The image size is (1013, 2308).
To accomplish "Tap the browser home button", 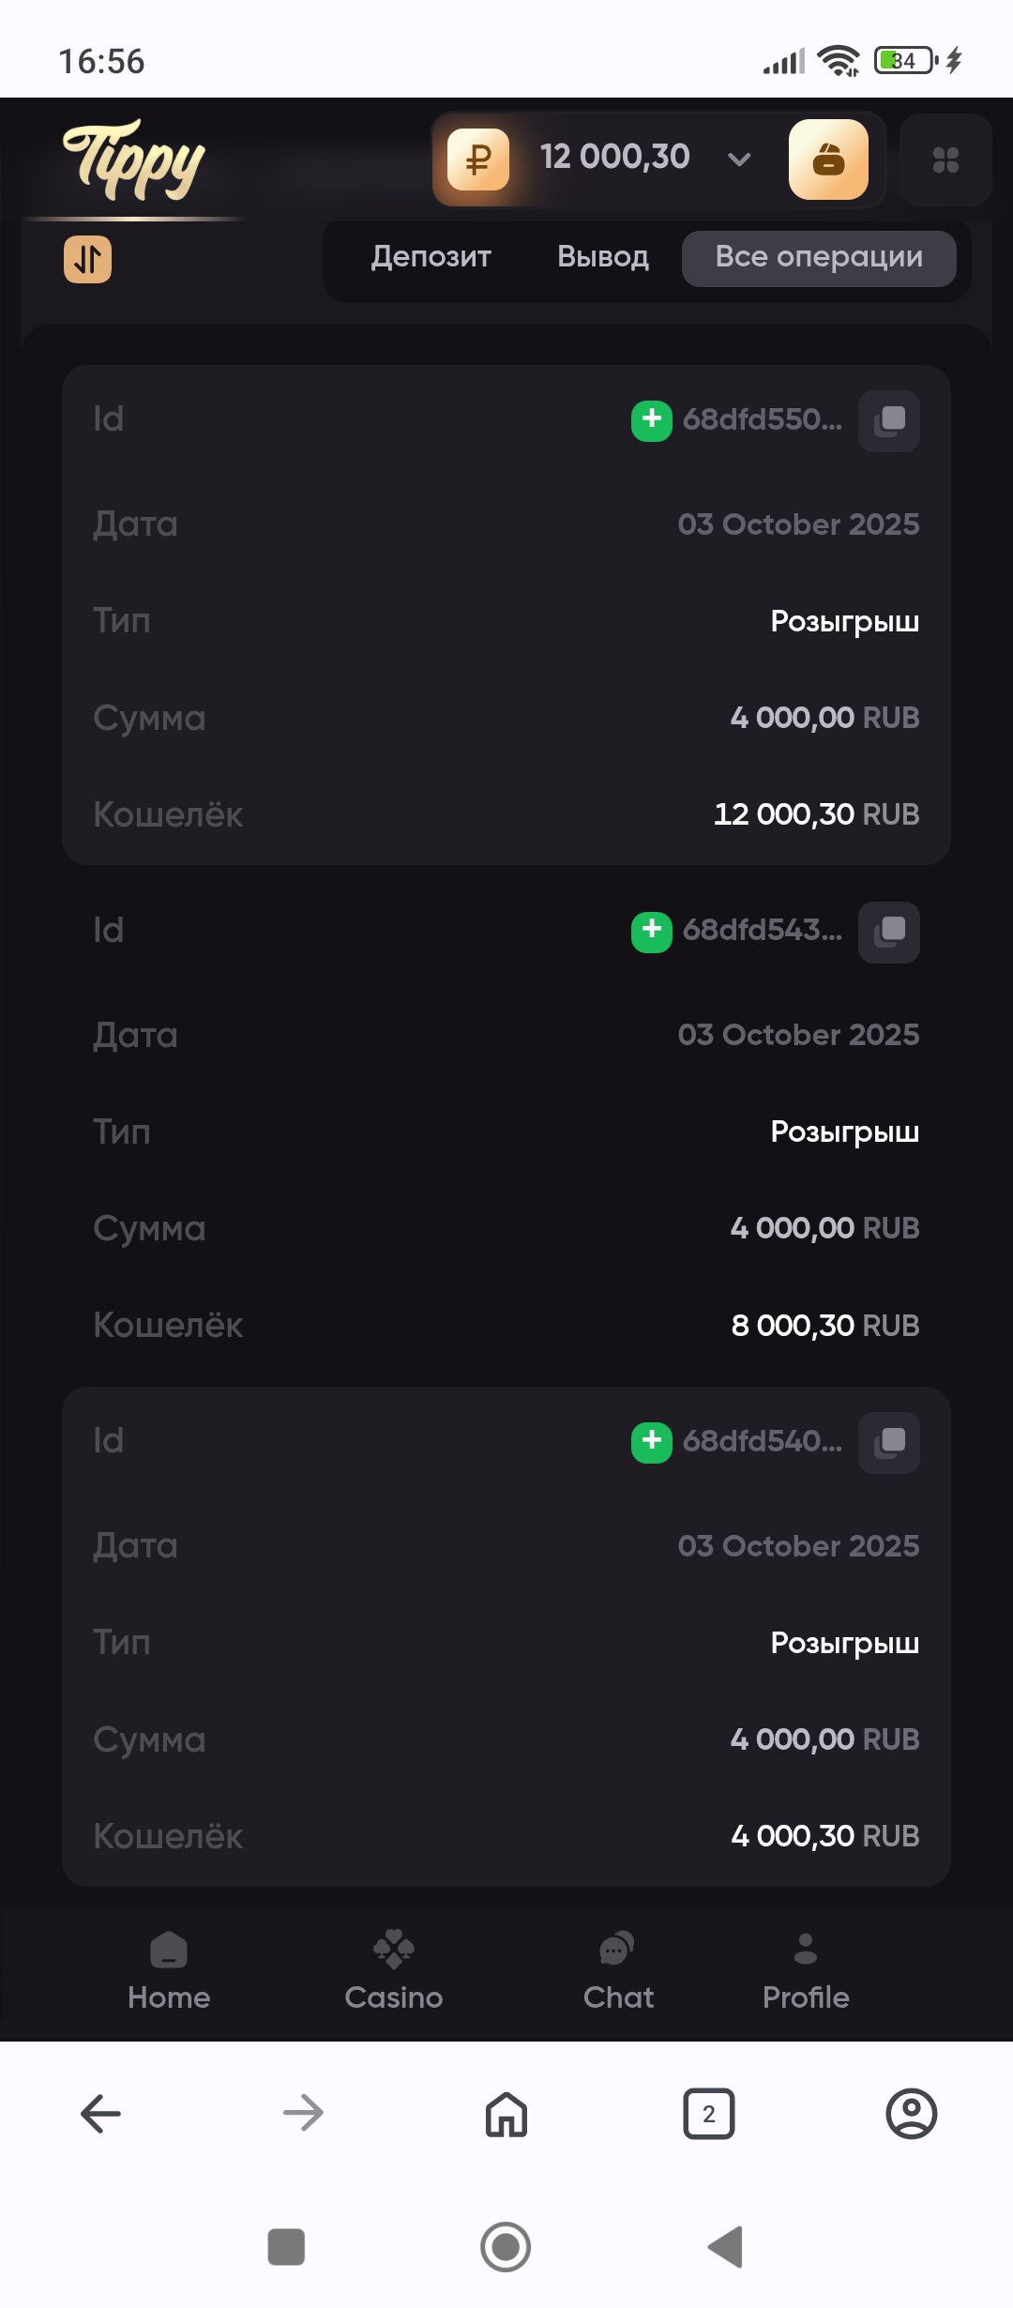I will pos(506,2114).
